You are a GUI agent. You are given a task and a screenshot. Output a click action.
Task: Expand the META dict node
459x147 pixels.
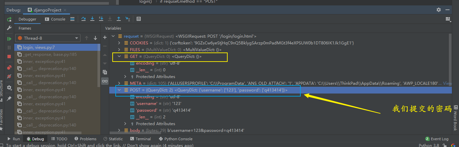[x=119, y=83]
